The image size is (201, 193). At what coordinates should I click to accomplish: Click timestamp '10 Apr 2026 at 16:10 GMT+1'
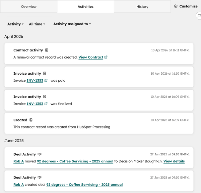(170, 74)
